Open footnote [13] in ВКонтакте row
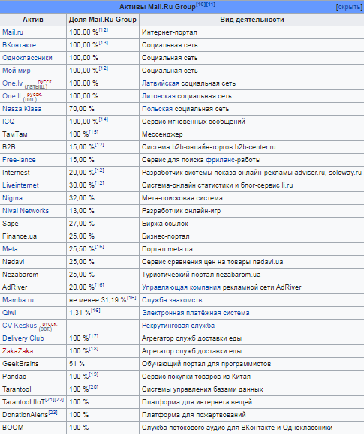Viewport: 364px width, 436px height. point(104,43)
